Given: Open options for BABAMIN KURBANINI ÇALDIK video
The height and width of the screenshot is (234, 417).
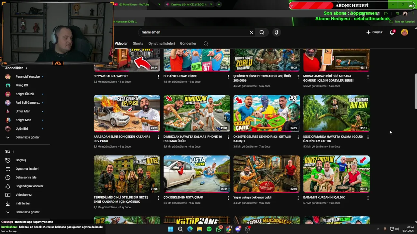Looking at the screenshot, I should coord(368,198).
